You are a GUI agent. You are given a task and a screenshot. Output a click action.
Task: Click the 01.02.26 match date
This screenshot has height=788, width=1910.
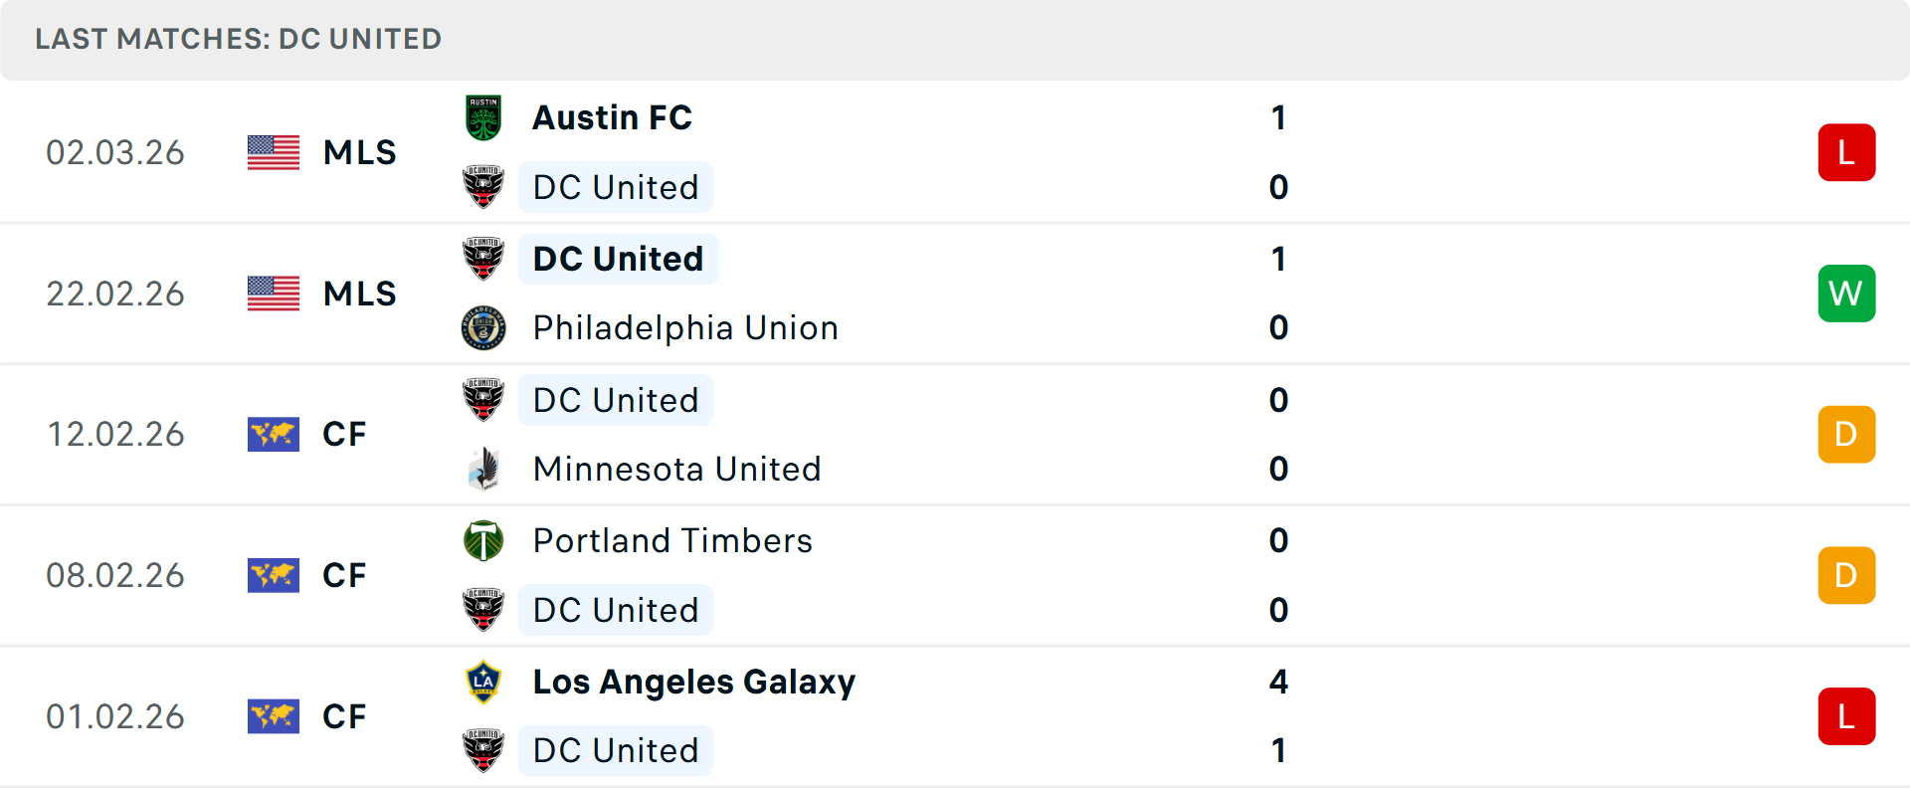(x=115, y=716)
